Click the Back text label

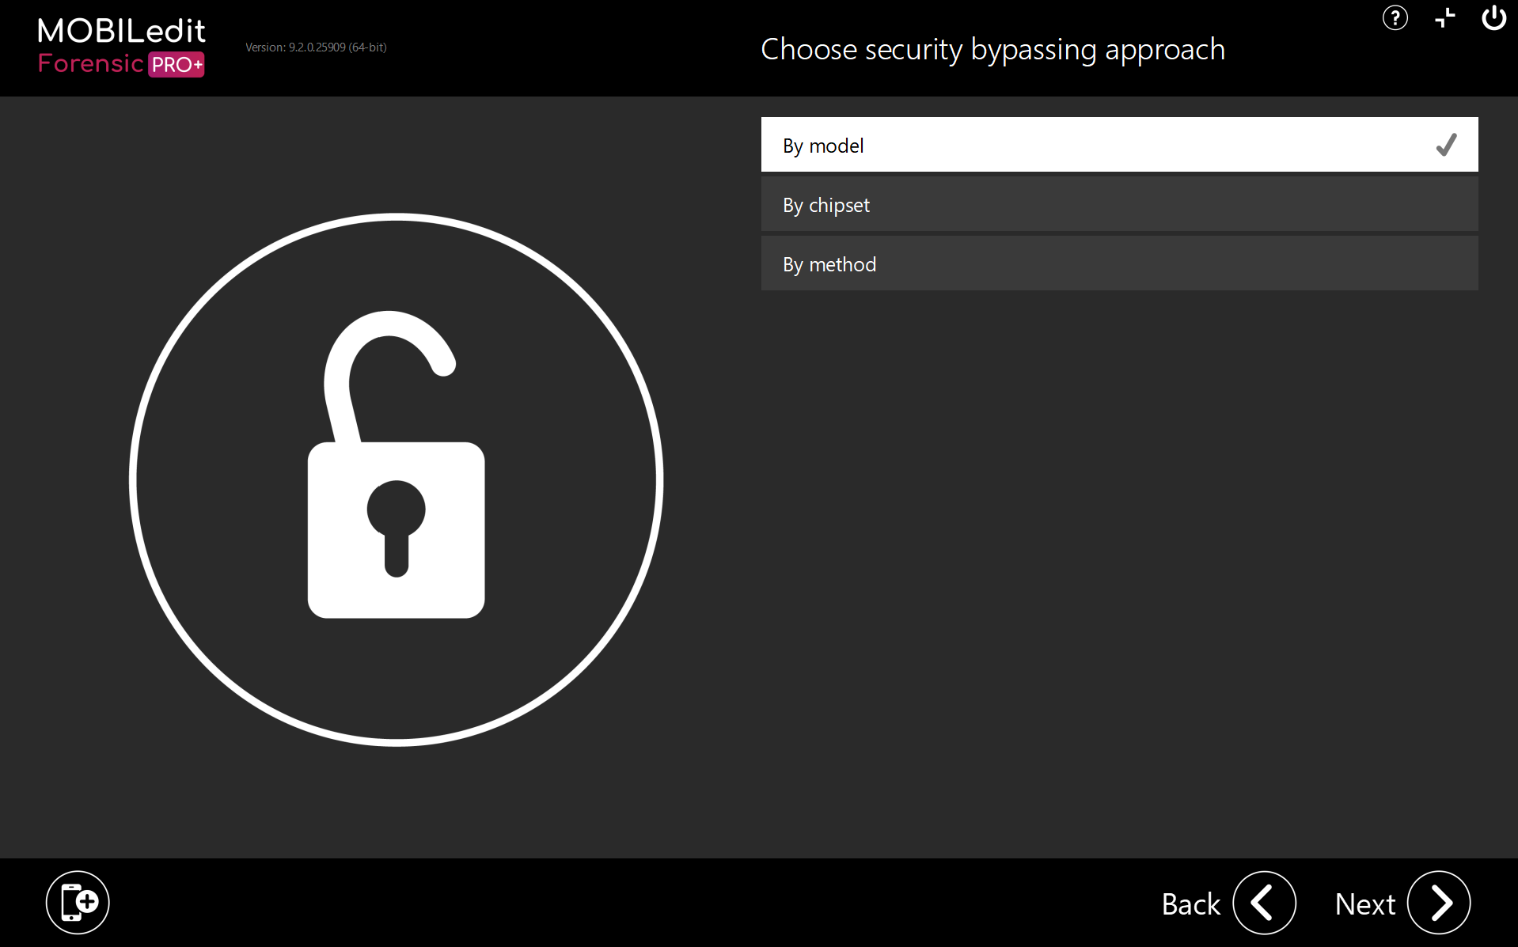pos(1190,903)
